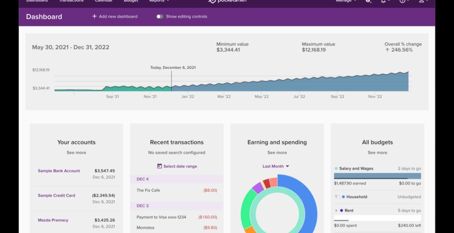Open the notifications bell
This screenshot has width=454, height=233.
point(383,2)
